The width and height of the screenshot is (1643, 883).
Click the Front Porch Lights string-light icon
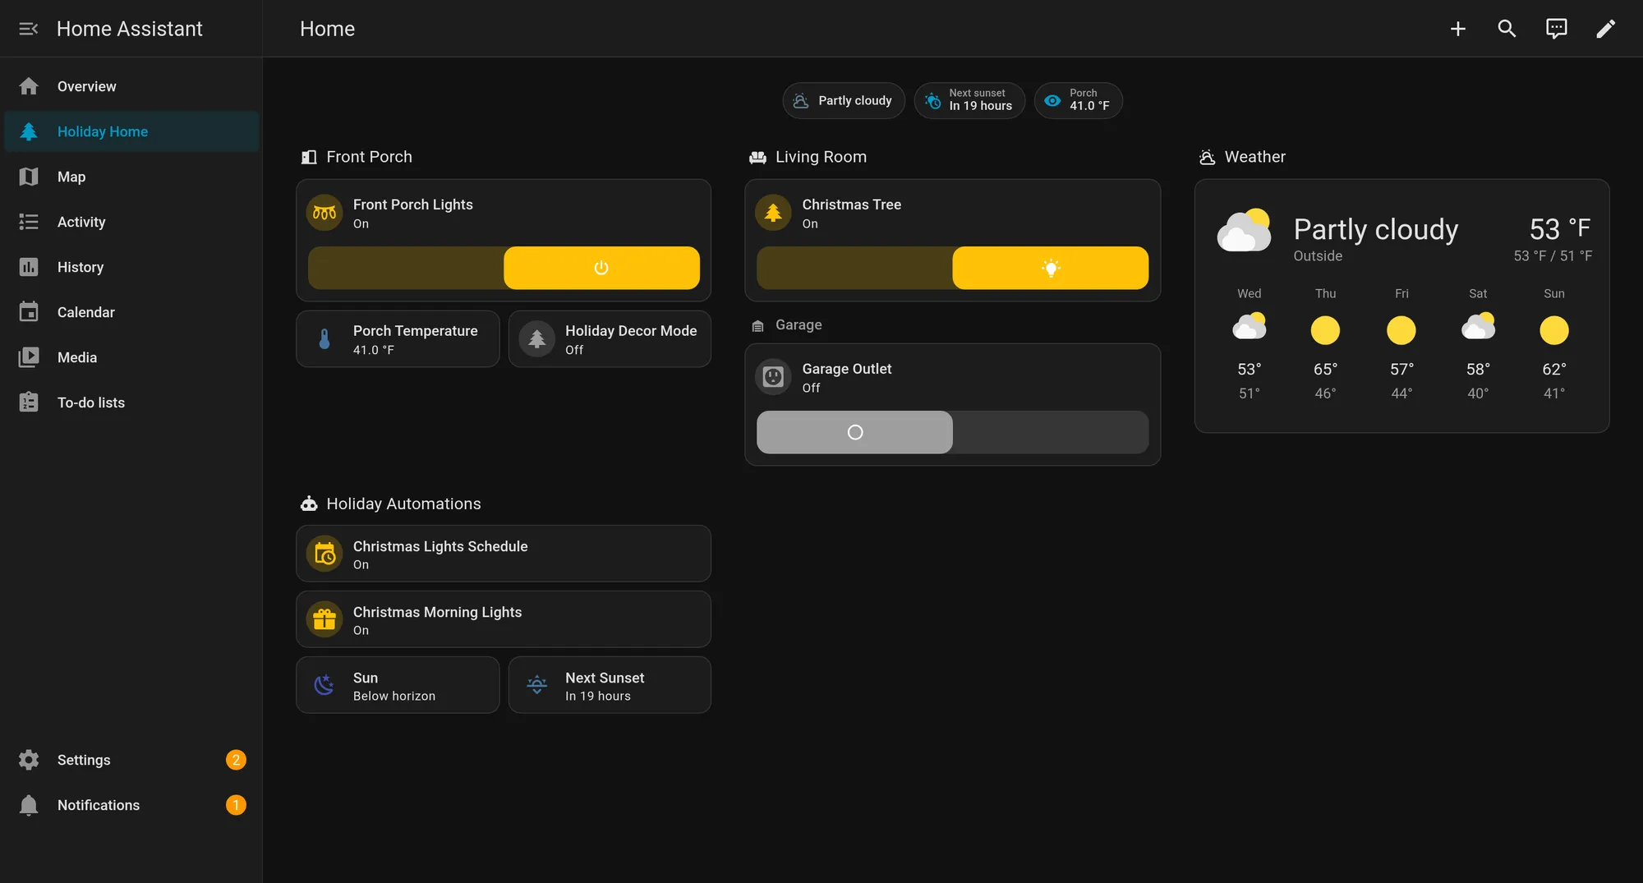[x=324, y=213]
